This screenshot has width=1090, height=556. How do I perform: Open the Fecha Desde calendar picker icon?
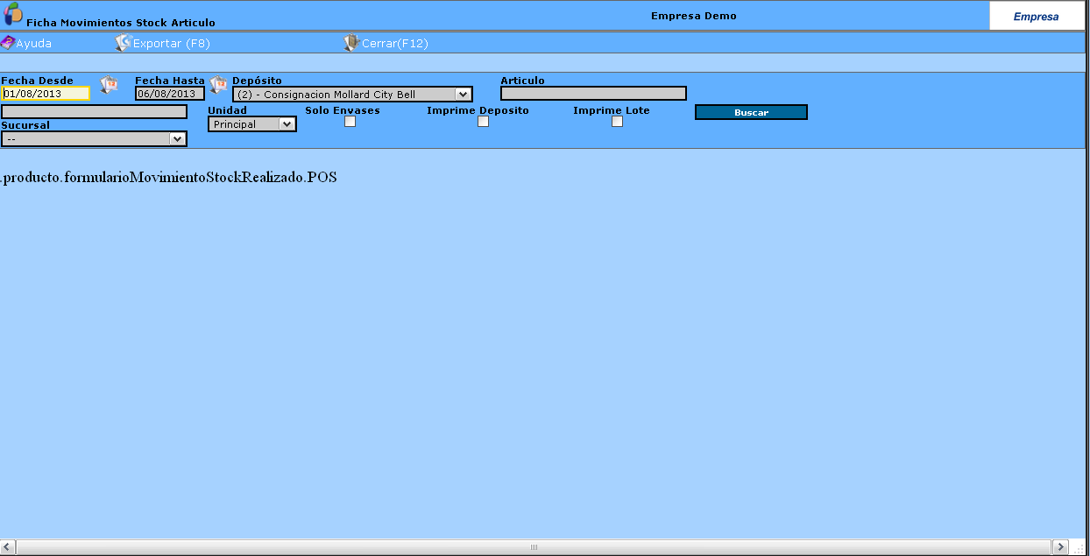click(x=109, y=84)
